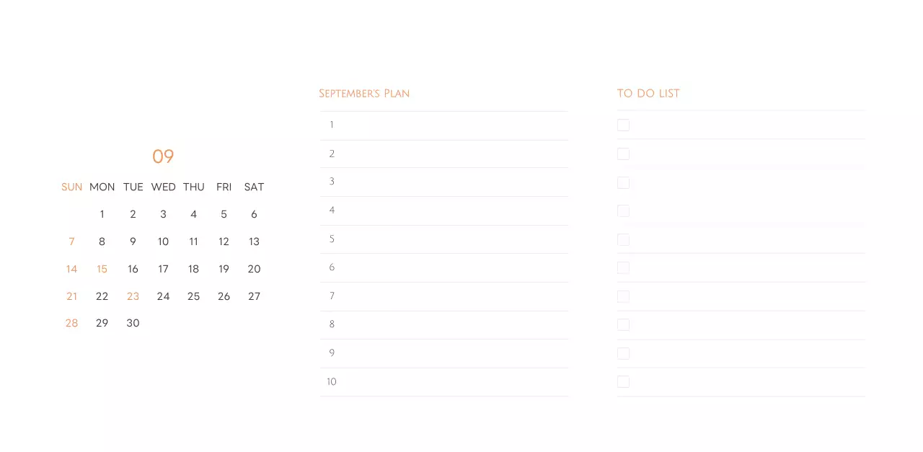Click date 15 in the calendar
The width and height of the screenshot is (923, 452).
coord(102,269)
